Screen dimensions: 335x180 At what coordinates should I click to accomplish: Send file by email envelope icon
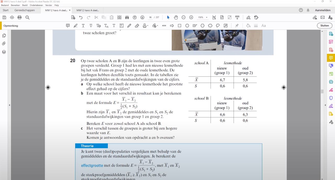[x=322, y=18]
